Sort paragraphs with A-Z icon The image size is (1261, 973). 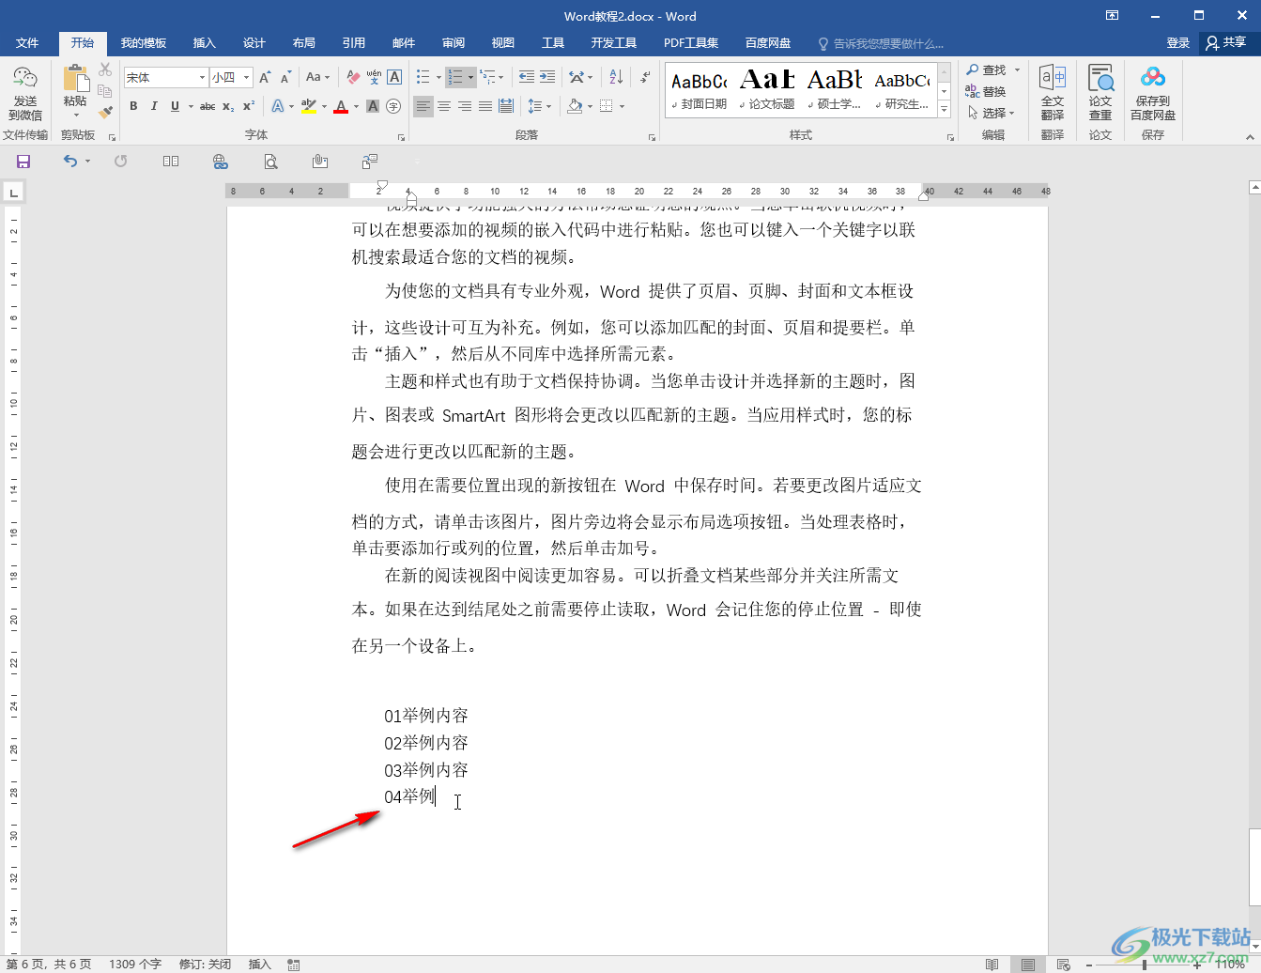tap(616, 77)
